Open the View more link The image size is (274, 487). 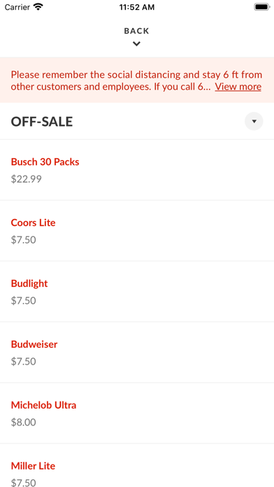(238, 87)
